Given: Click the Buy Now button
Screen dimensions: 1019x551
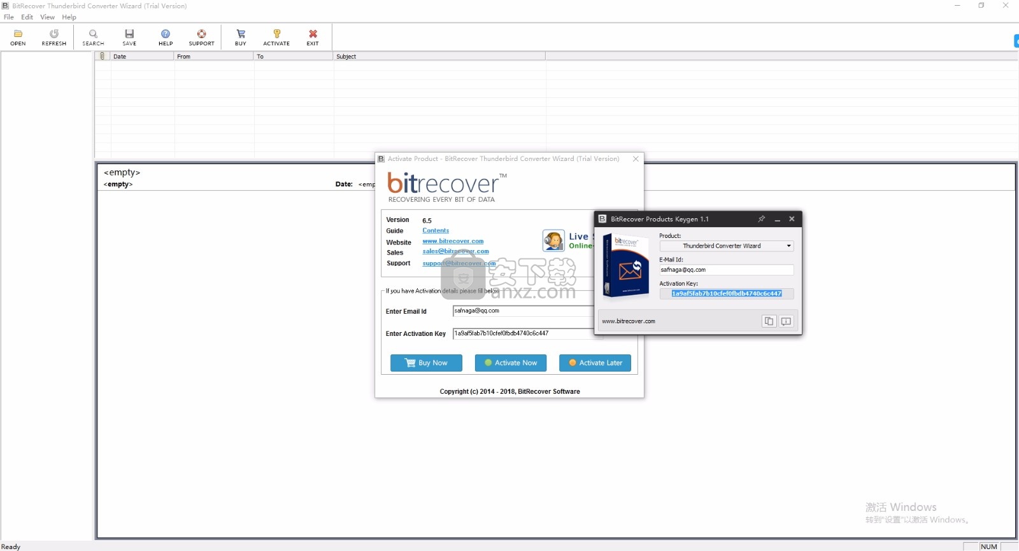Looking at the screenshot, I should coord(426,363).
